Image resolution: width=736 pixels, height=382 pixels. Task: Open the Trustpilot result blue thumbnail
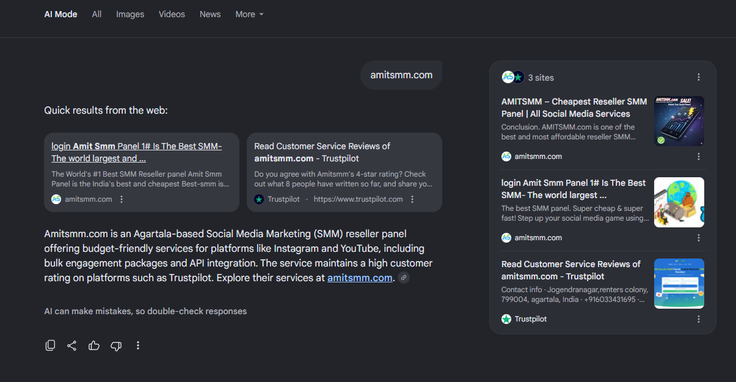pos(679,284)
